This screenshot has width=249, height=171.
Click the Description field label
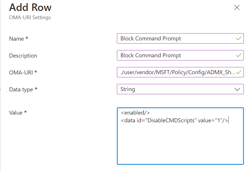point(23,56)
